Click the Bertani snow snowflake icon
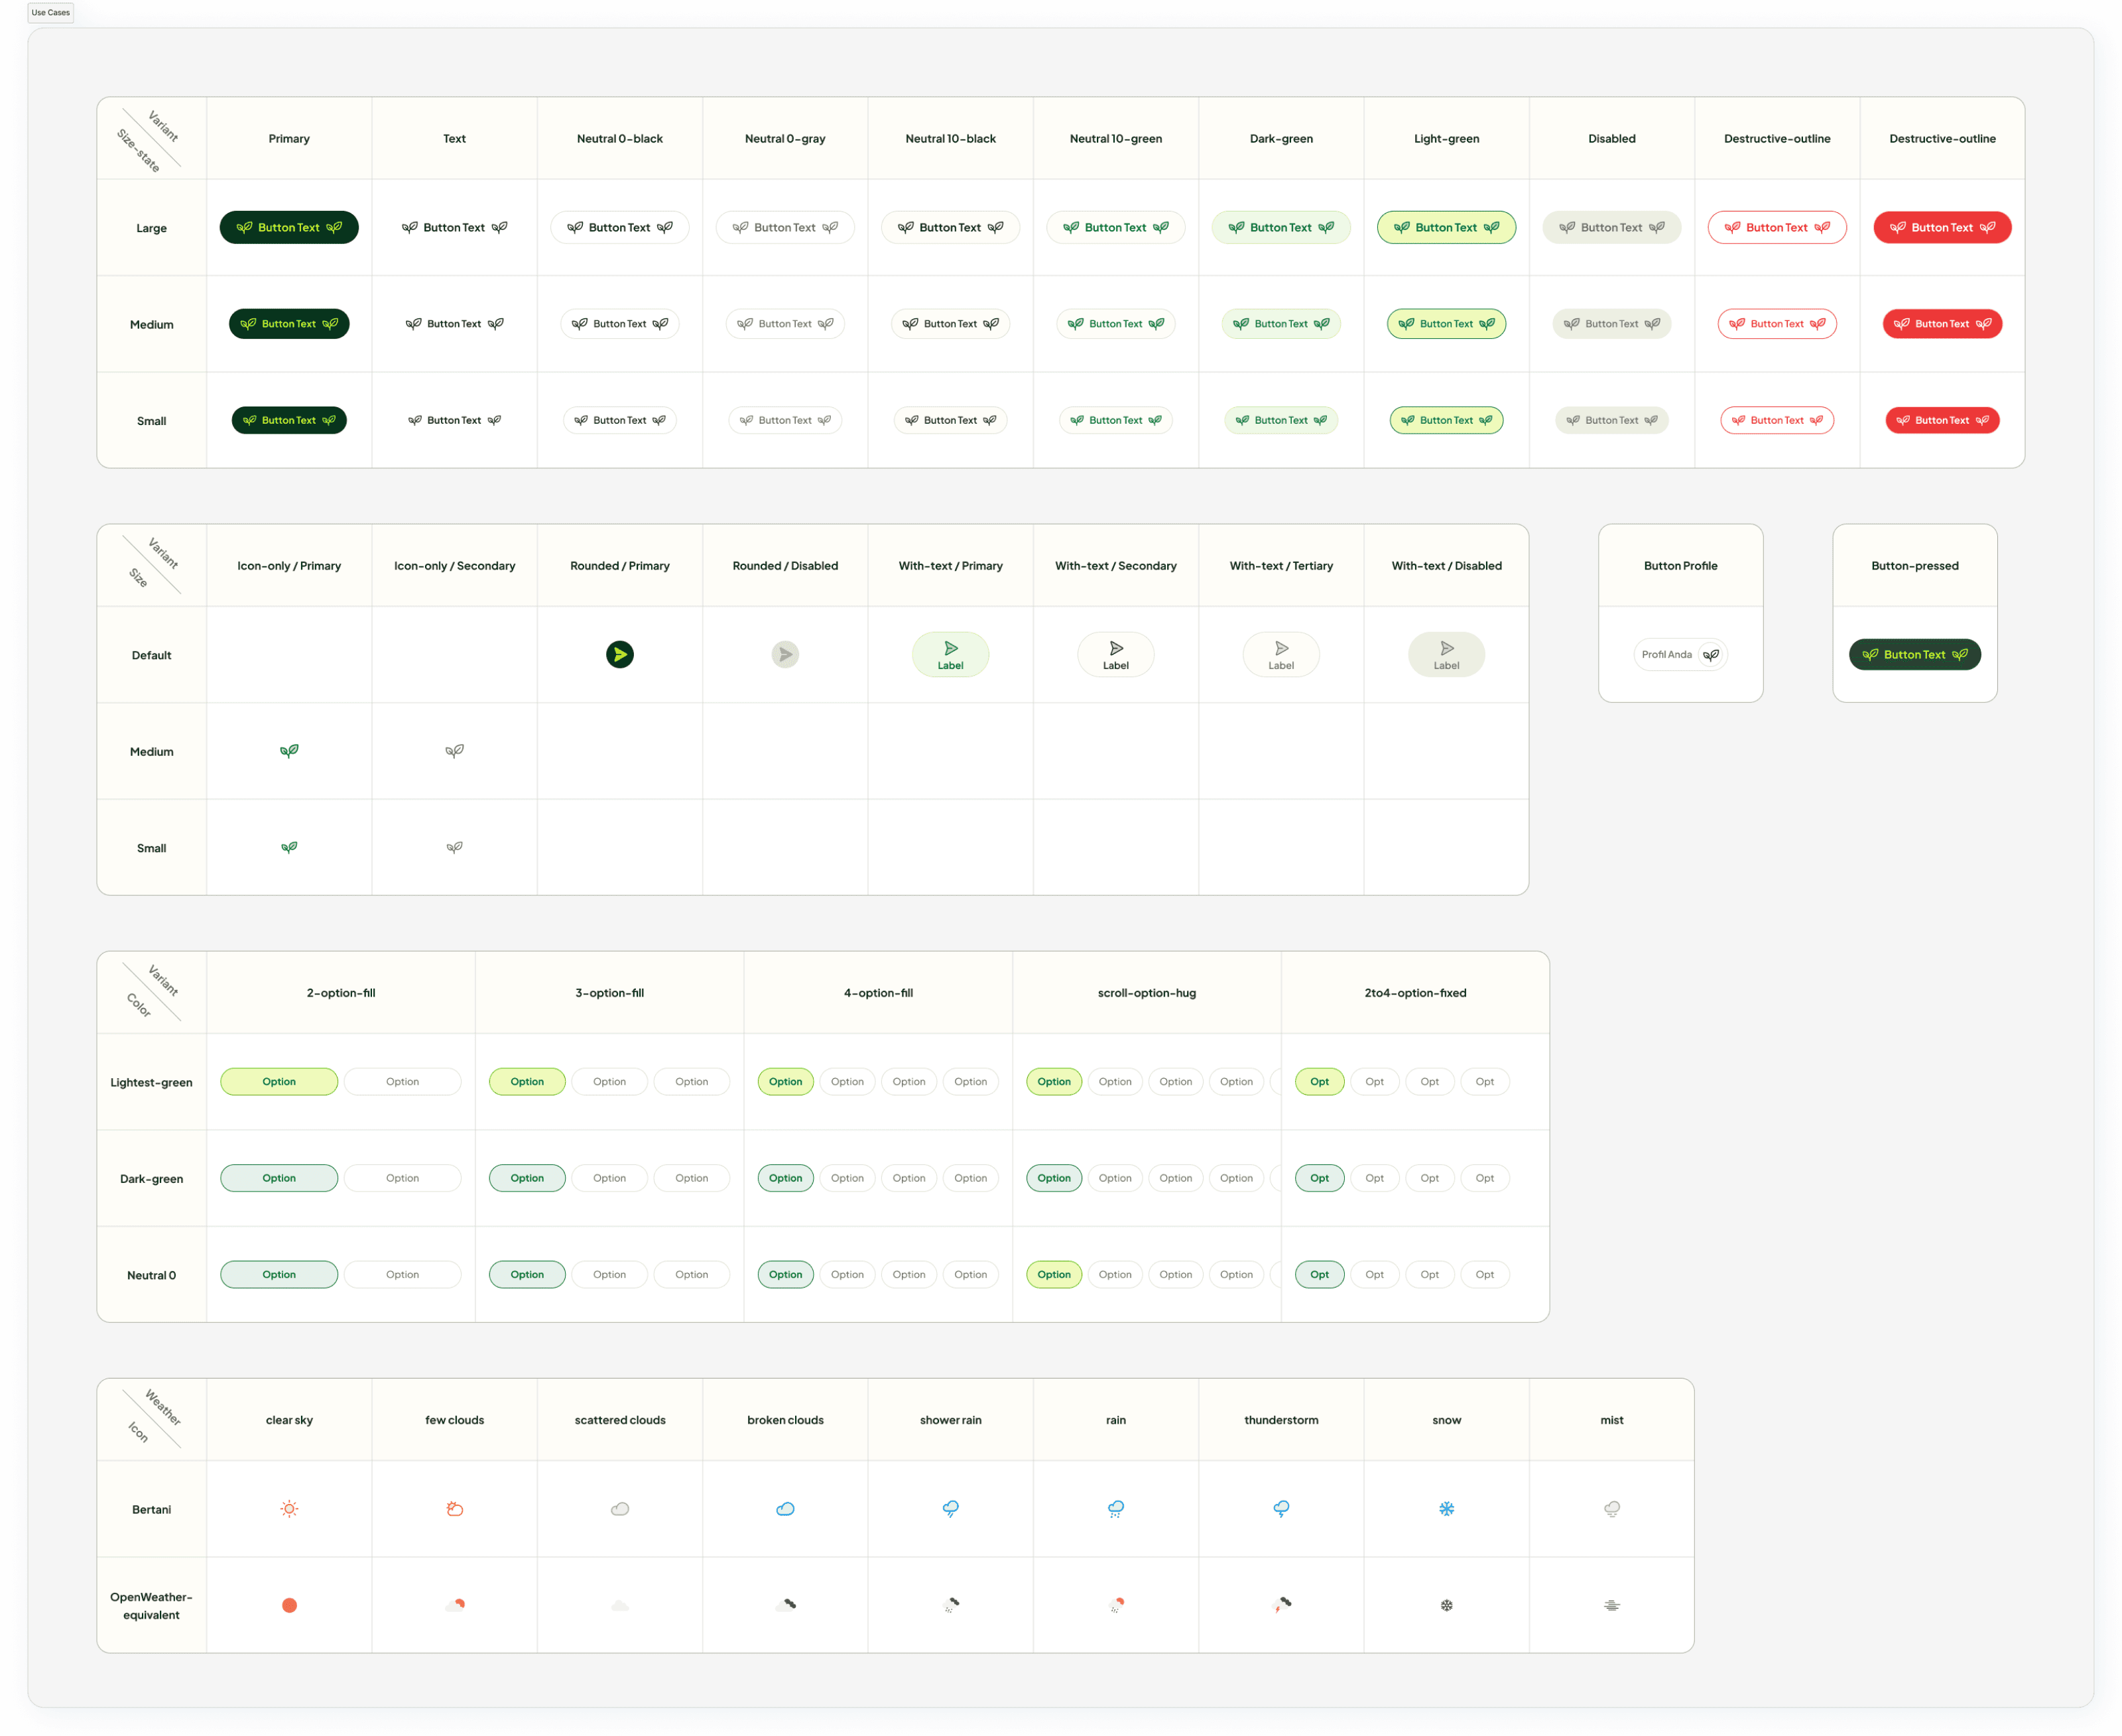2122x1736 pixels. click(1446, 1508)
